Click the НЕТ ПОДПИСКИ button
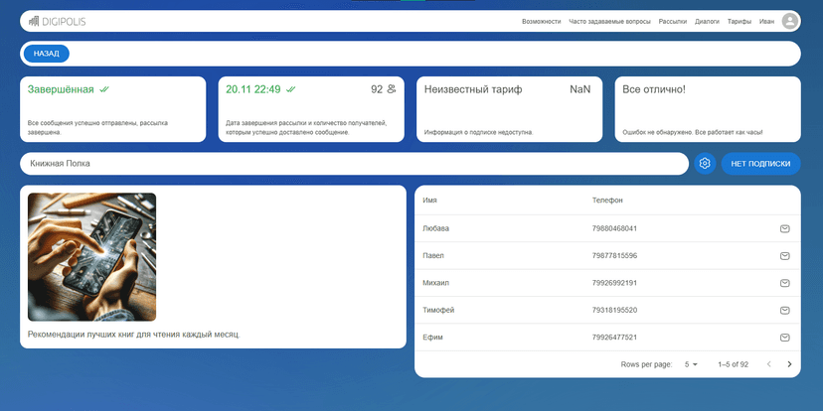Image resolution: width=823 pixels, height=411 pixels. (760, 164)
